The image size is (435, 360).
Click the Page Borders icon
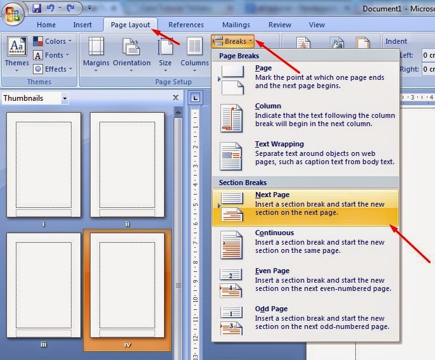coord(363,43)
